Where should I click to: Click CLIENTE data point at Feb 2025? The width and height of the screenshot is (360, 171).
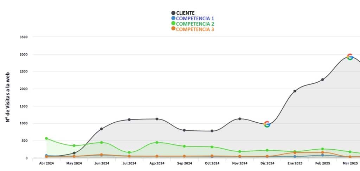click(322, 80)
